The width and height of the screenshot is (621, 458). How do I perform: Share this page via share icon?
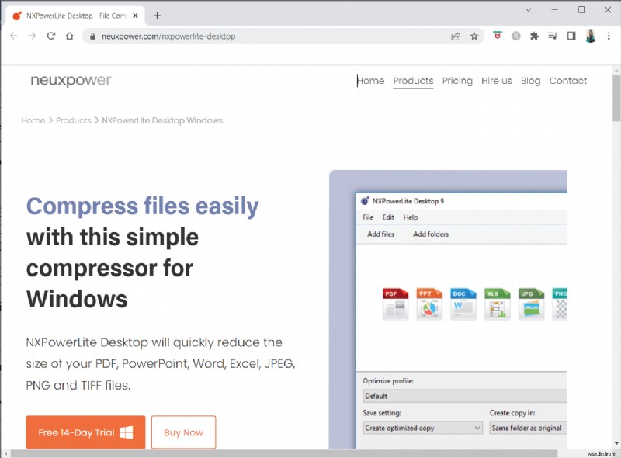click(x=456, y=36)
